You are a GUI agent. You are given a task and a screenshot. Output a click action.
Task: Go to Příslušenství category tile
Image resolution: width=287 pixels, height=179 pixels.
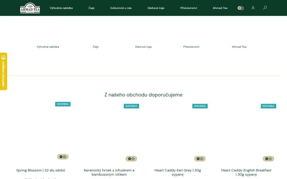point(191,47)
